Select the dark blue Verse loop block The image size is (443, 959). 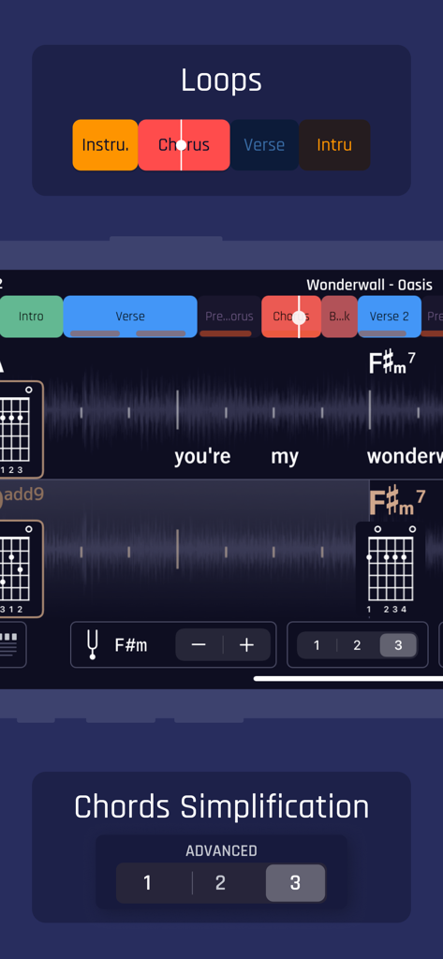pos(264,145)
